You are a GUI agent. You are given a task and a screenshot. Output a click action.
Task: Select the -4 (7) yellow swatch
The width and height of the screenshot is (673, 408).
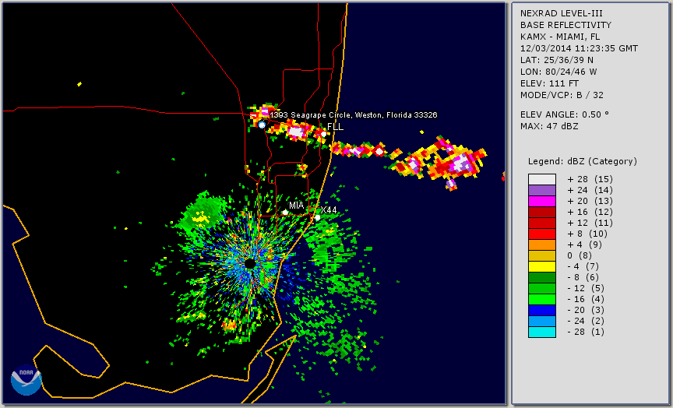(x=542, y=267)
